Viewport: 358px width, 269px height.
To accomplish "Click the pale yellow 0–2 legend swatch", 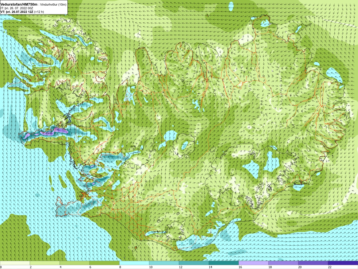I will click(15, 263).
